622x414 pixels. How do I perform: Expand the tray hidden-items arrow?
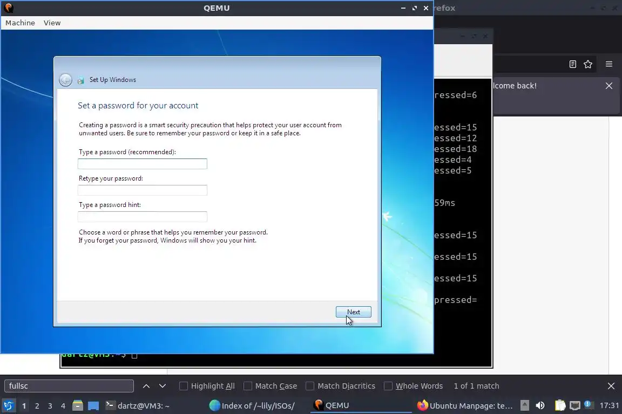[x=524, y=406]
